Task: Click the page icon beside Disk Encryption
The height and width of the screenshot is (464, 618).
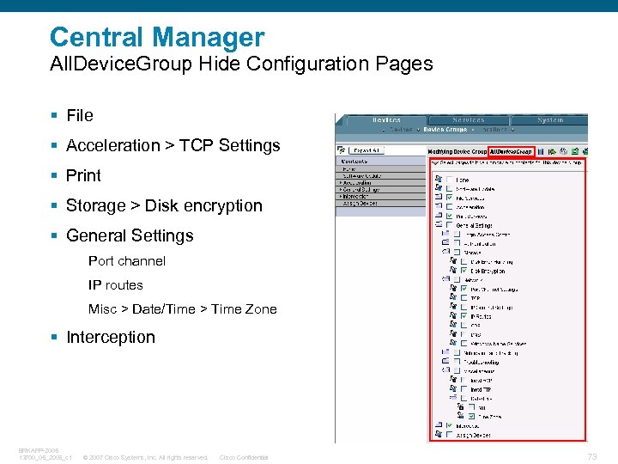Action: [453, 270]
